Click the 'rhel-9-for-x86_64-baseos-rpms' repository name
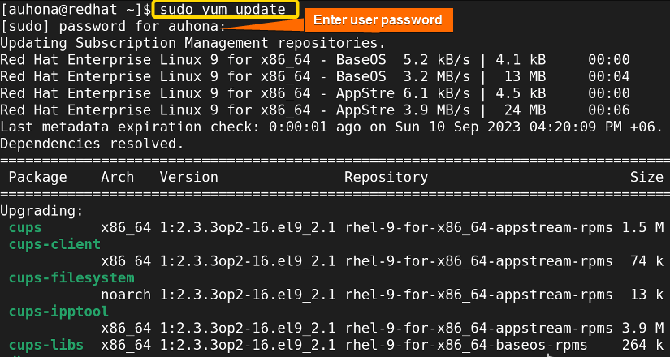 point(466,346)
